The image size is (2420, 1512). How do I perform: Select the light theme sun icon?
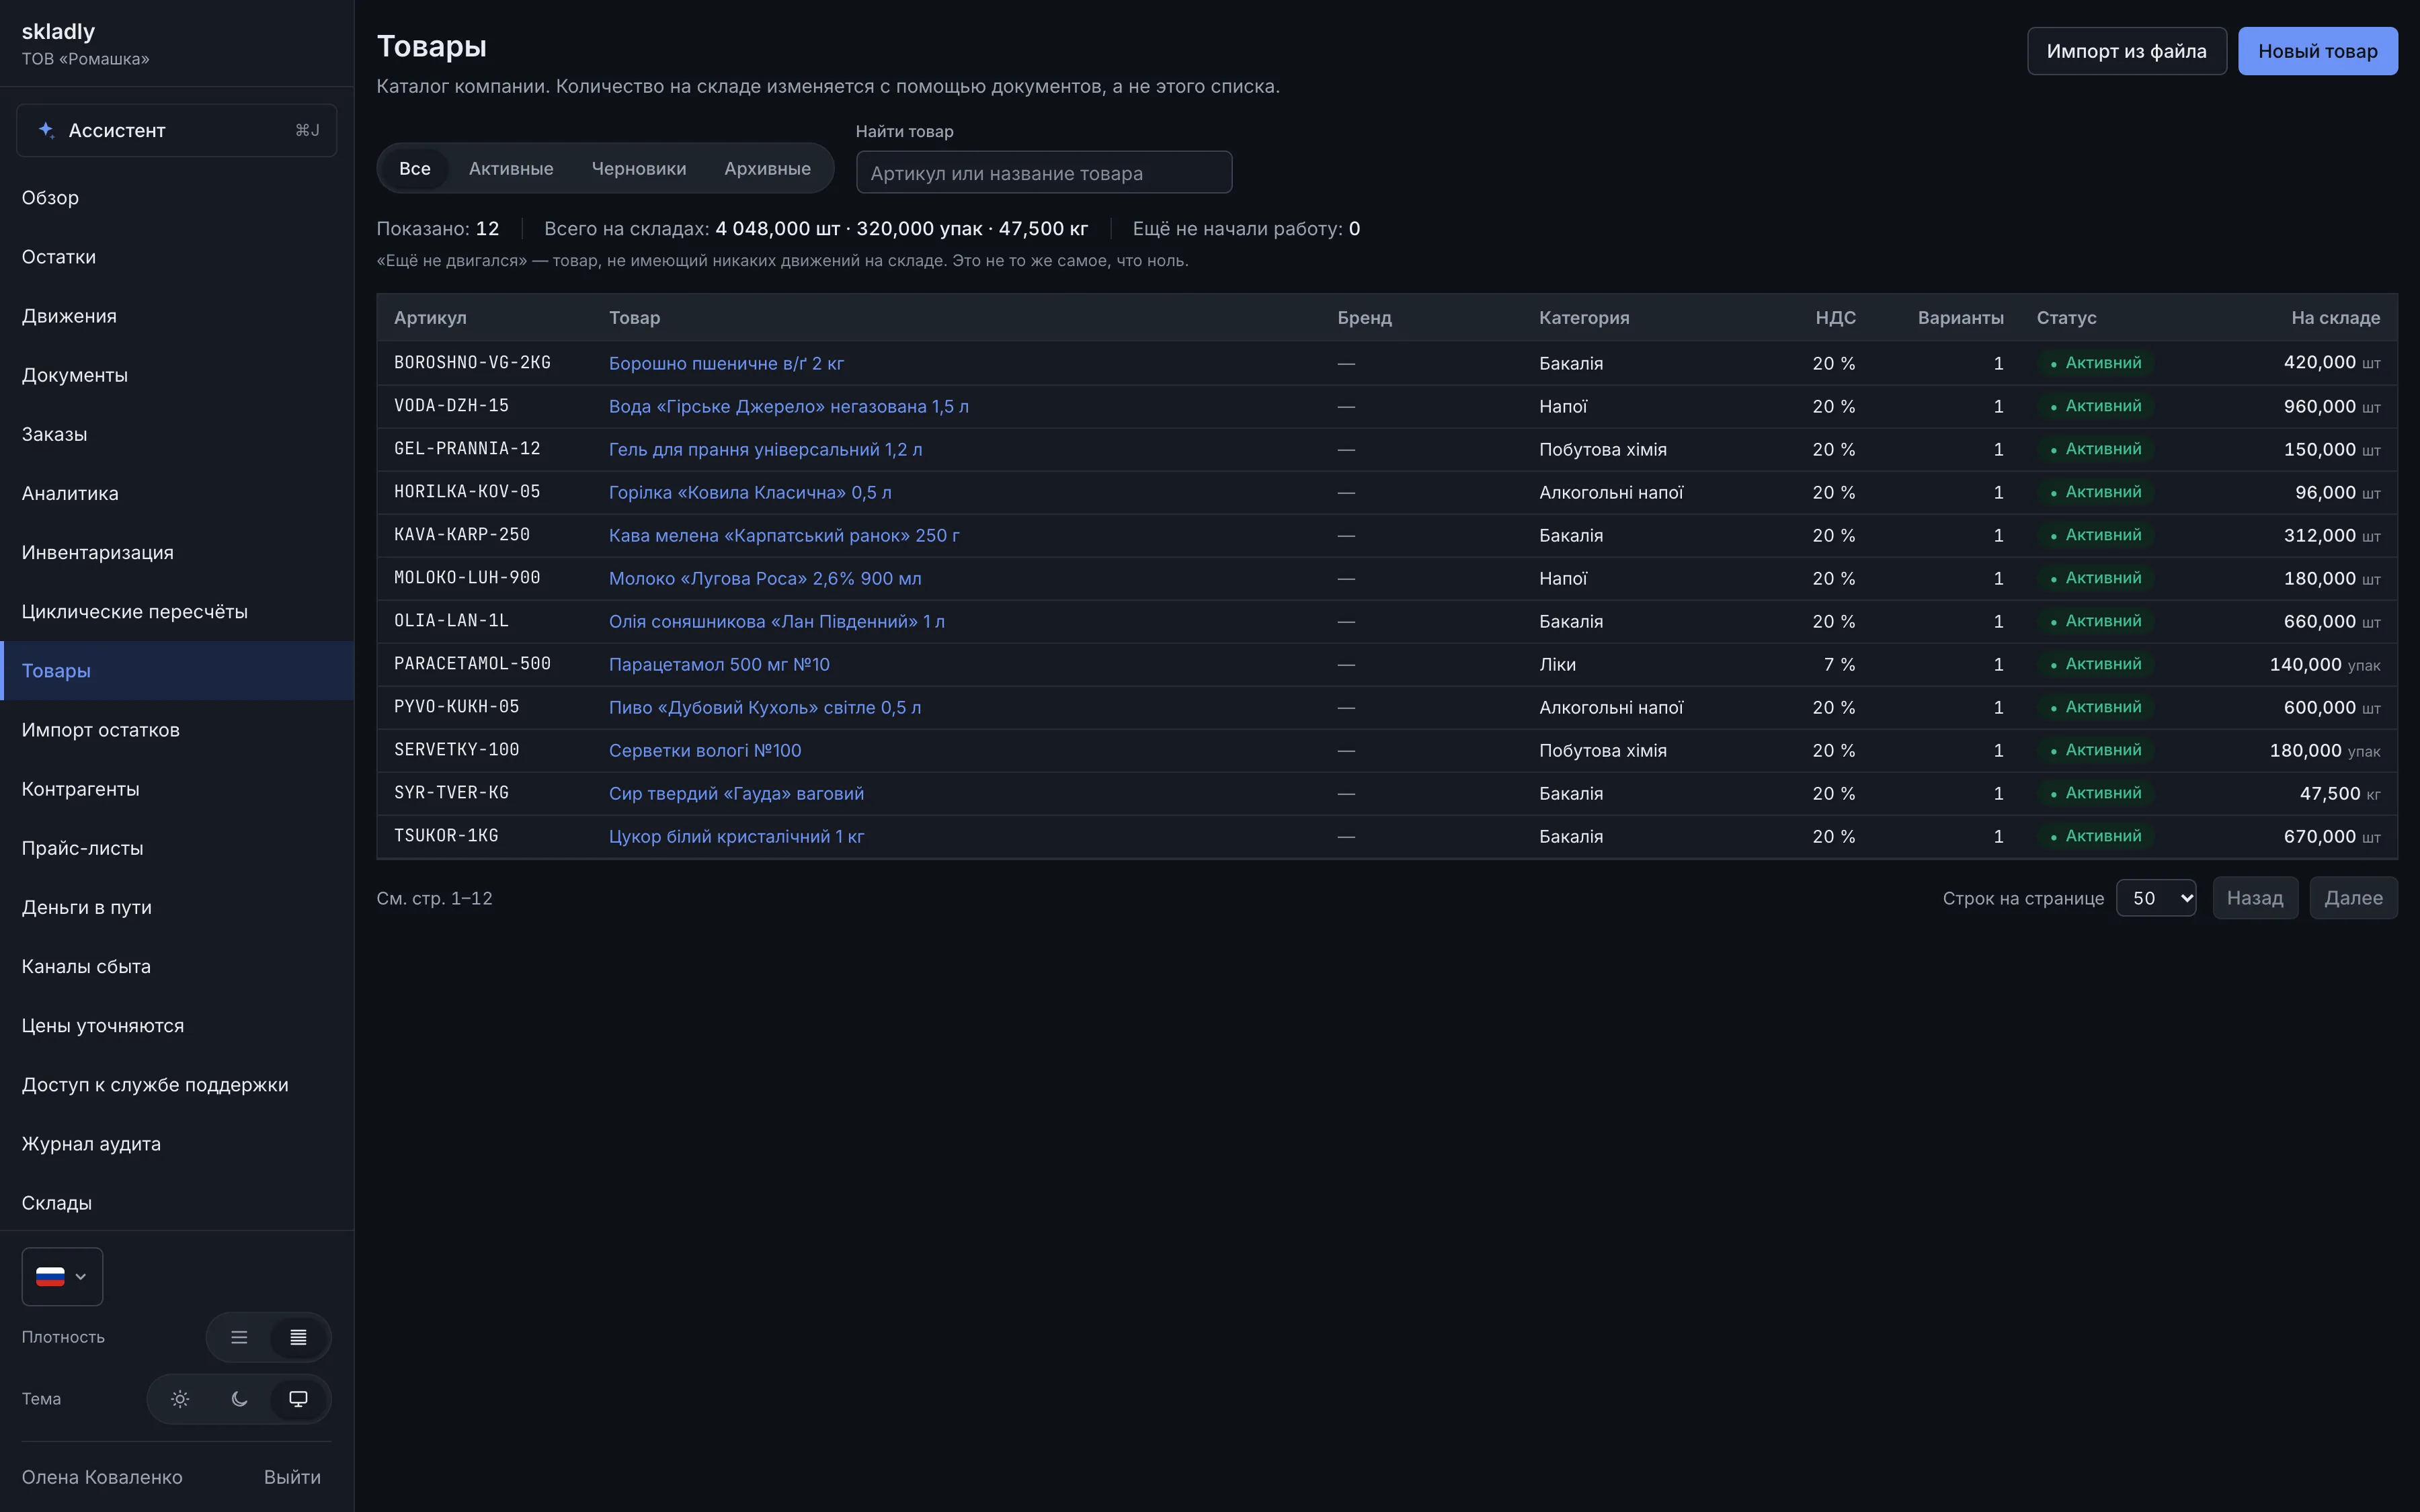[180, 1399]
